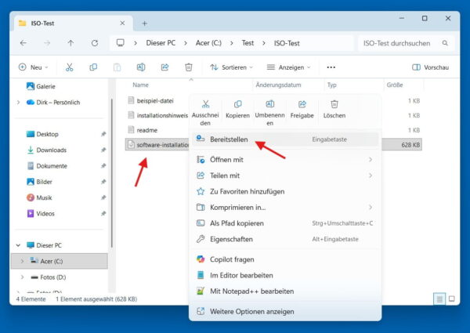Click the Share icon in the toolbar
The height and width of the screenshot is (333, 470).
[x=164, y=67]
